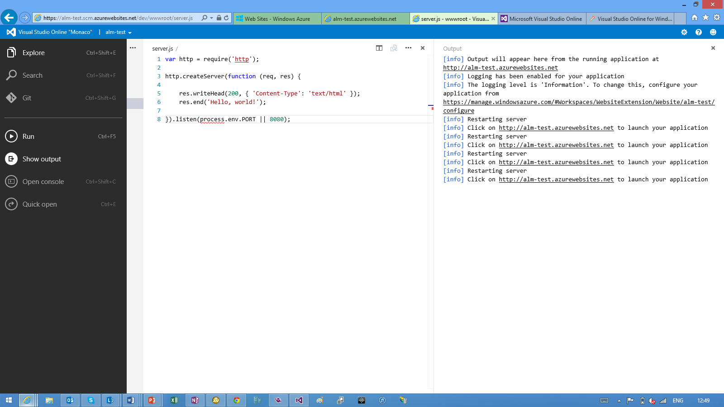Open Skype from the taskbar
Image resolution: width=724 pixels, height=407 pixels.
[91, 400]
